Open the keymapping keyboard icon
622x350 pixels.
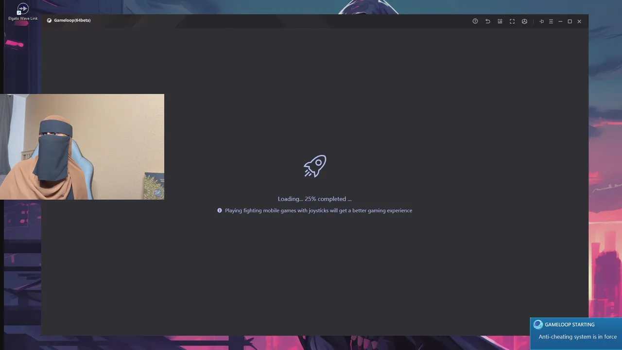[x=500, y=21]
